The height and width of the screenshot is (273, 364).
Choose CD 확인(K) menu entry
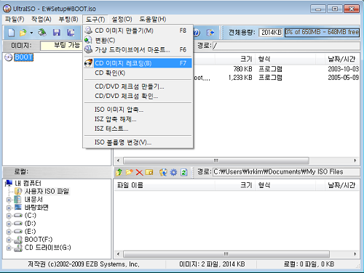click(x=138, y=73)
